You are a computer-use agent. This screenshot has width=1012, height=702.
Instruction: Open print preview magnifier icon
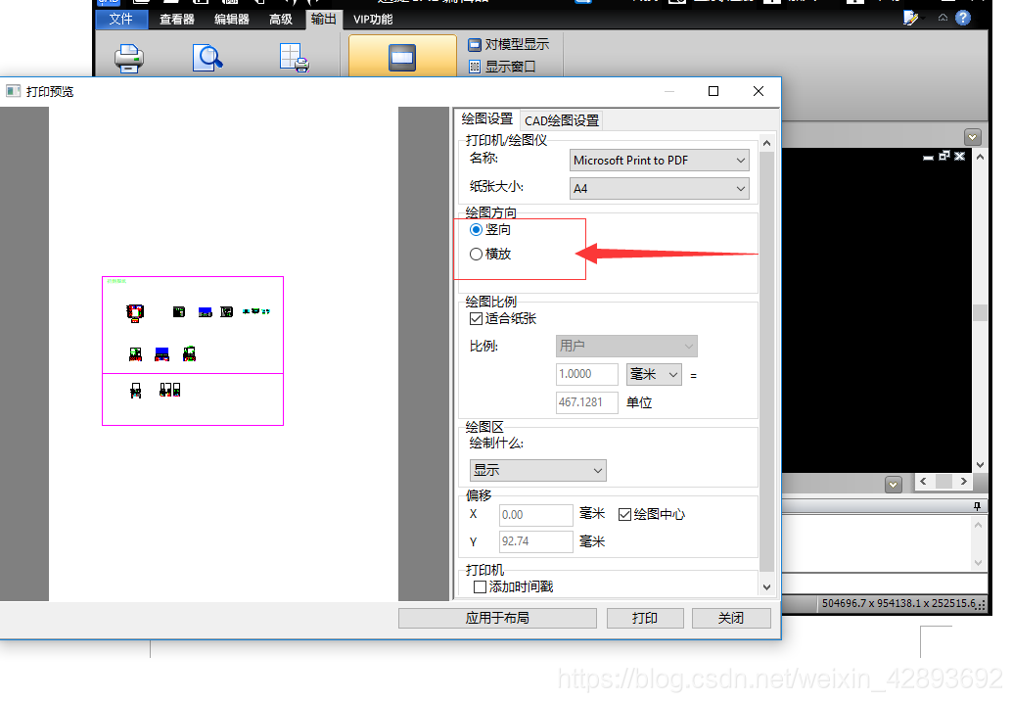point(207,58)
